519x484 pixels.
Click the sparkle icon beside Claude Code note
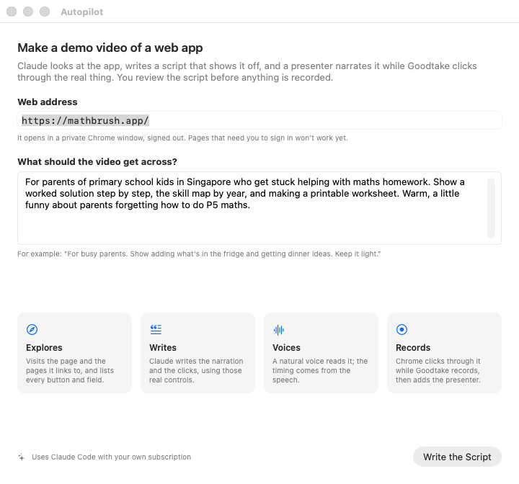[22, 457]
